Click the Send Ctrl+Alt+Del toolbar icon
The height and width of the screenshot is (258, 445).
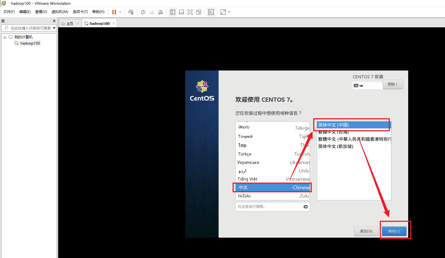(x=131, y=12)
